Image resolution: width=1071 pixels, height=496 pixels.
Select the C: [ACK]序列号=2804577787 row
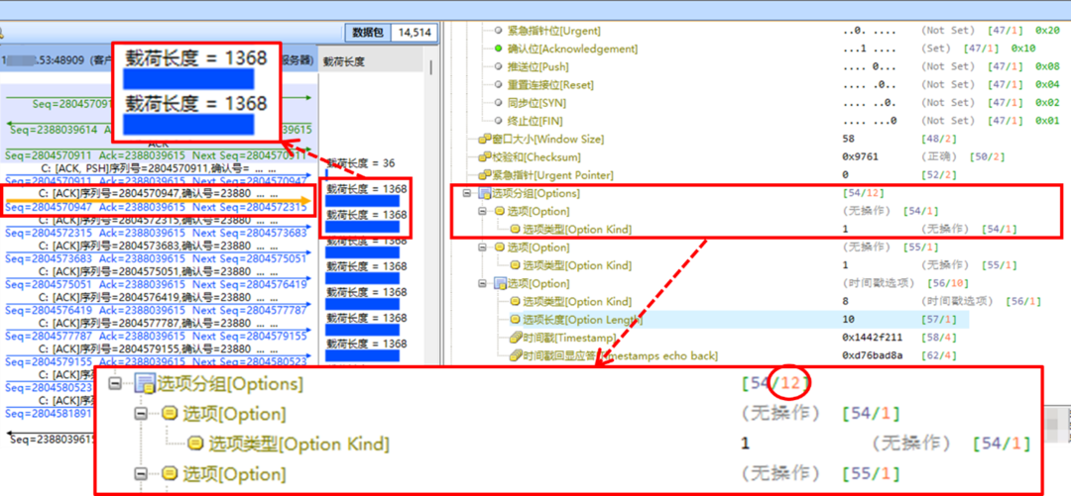tap(159, 323)
